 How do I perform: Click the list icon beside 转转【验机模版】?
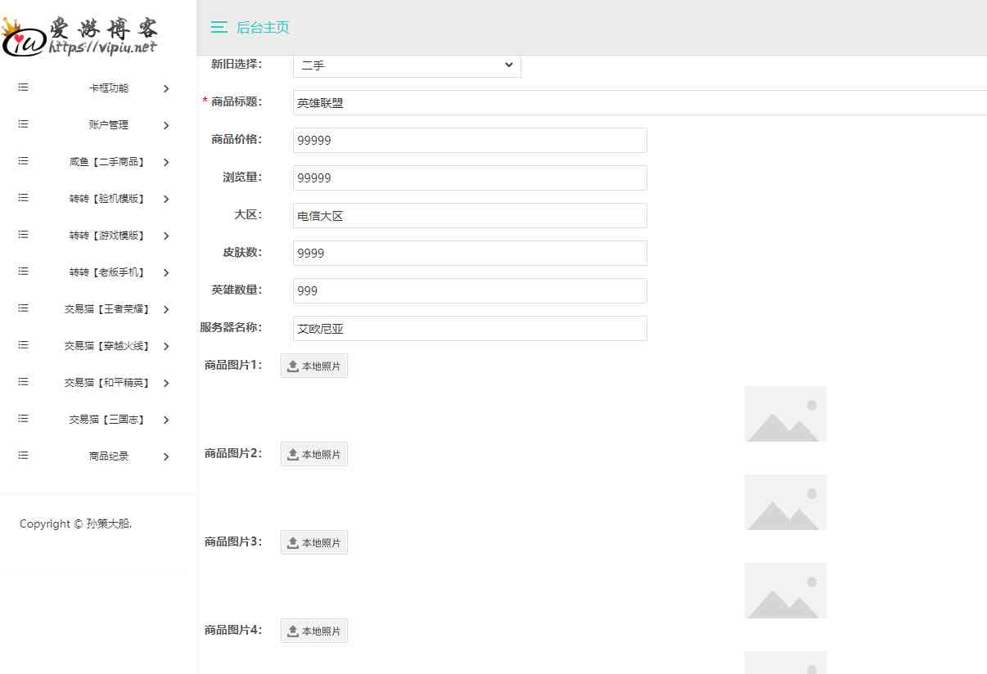coord(23,198)
